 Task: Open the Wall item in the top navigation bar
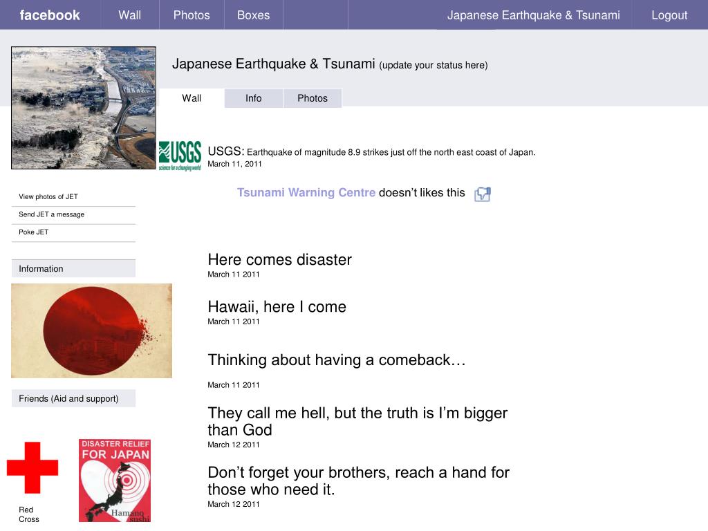tap(129, 15)
